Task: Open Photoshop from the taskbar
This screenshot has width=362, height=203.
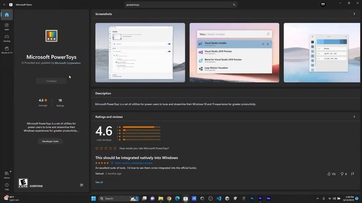Action: tap(252, 198)
